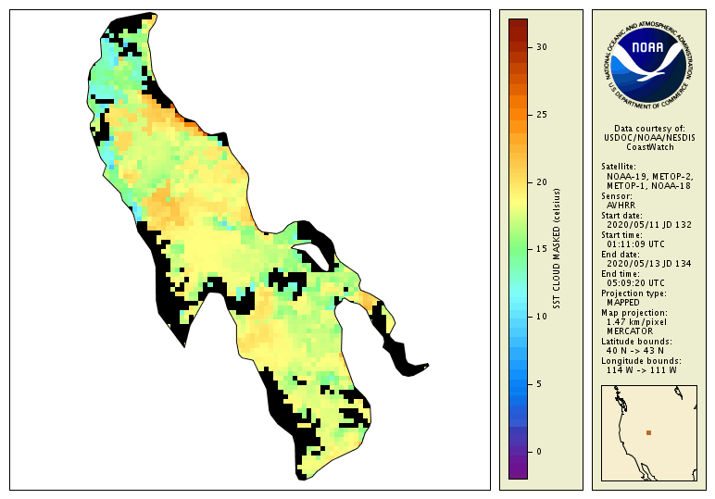The height and width of the screenshot is (499, 715).
Task: Click the 'Satellite:' label
Action: [619, 167]
